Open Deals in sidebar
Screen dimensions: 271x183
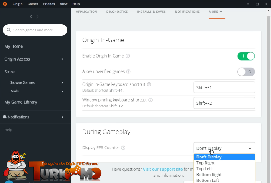click(x=14, y=91)
